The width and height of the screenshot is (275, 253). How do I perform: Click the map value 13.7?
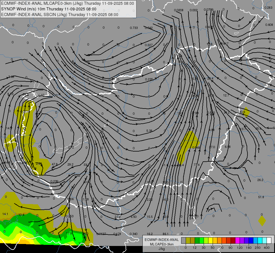pos(243,129)
